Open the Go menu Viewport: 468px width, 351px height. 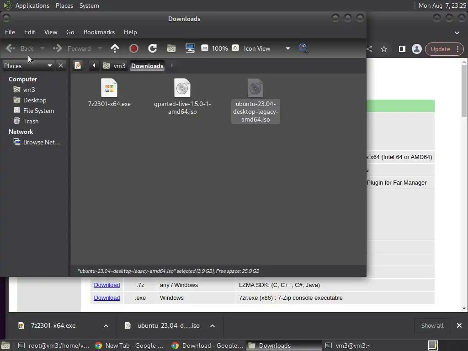pos(70,32)
